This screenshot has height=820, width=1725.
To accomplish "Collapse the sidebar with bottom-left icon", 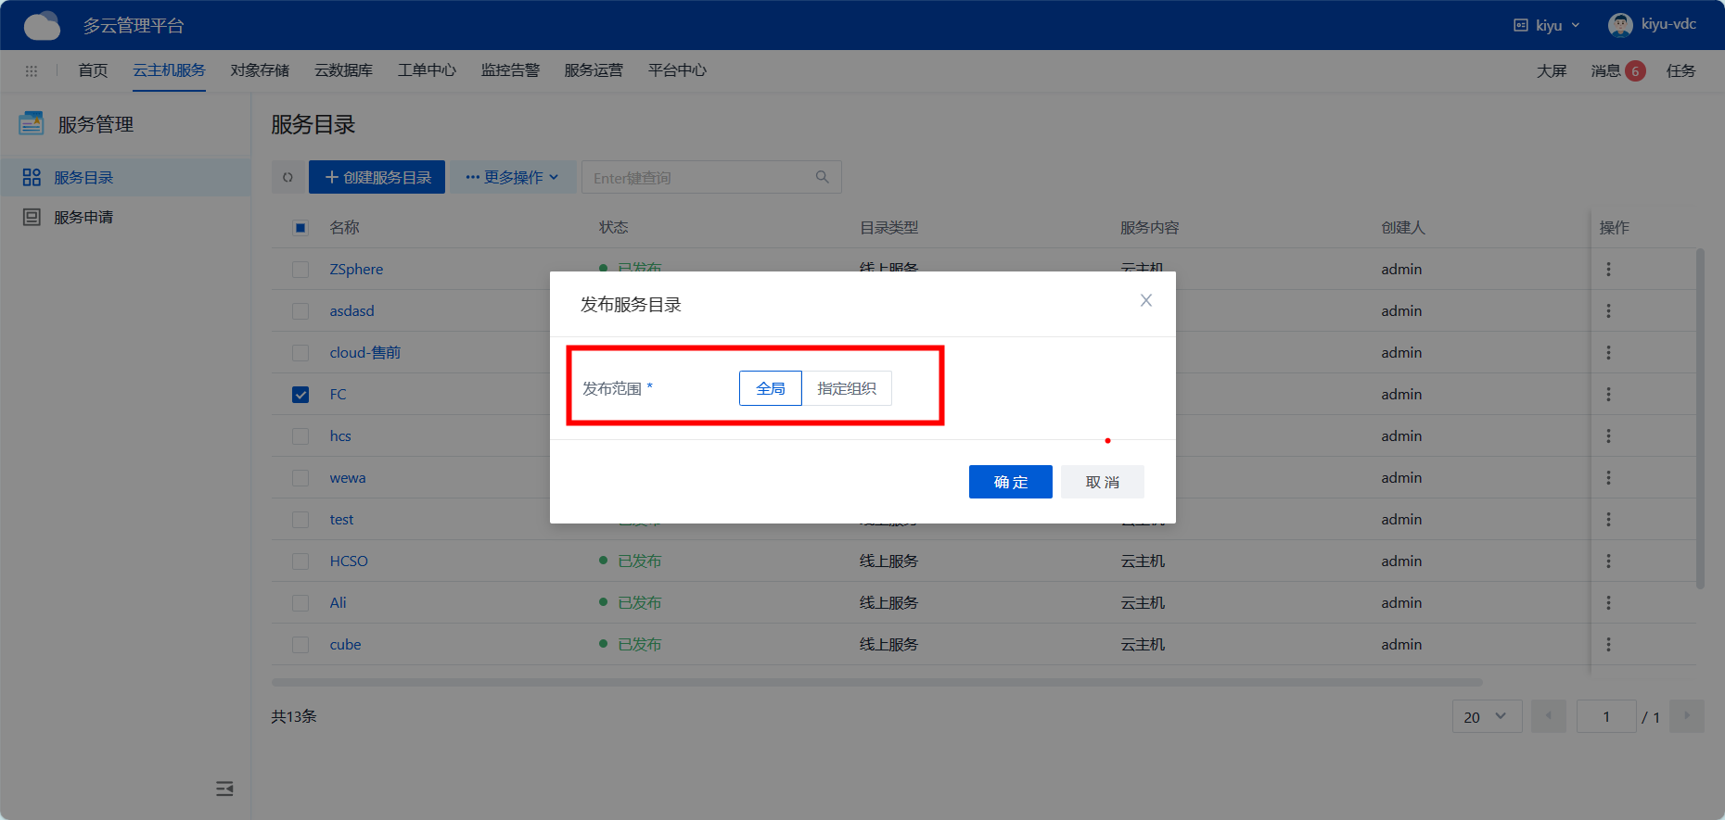I will pos(224,788).
